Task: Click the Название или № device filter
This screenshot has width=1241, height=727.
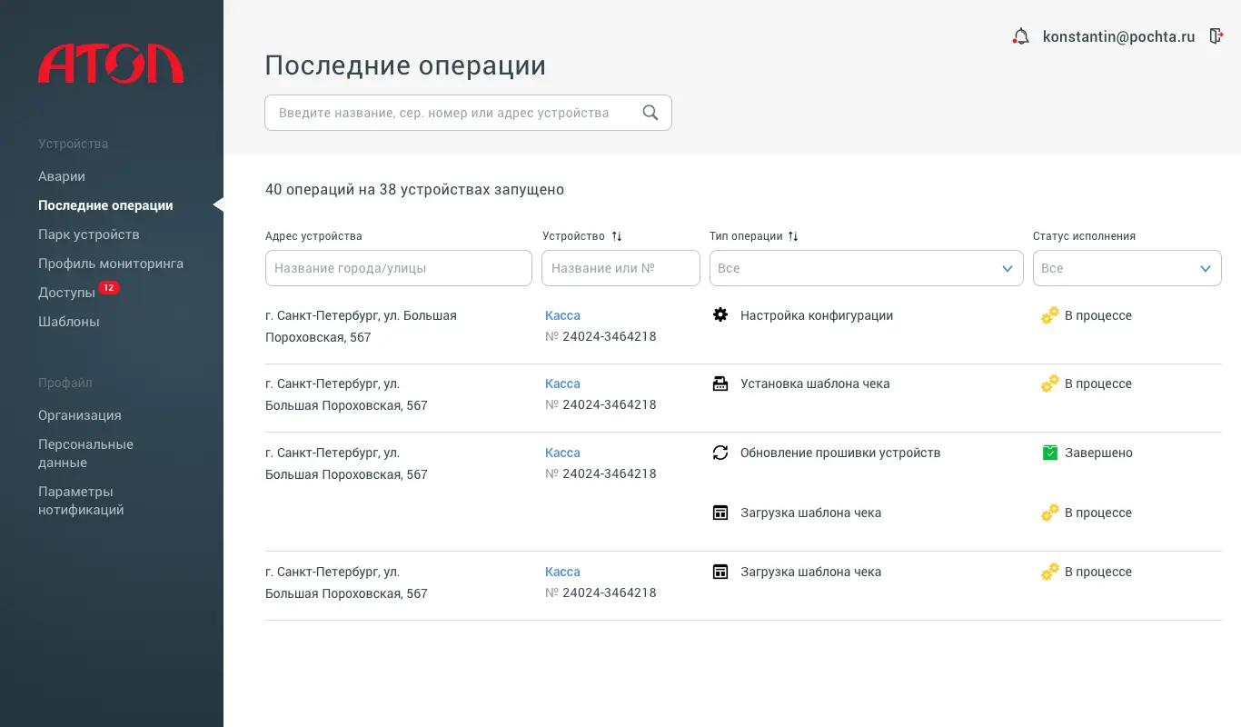Action: [620, 268]
